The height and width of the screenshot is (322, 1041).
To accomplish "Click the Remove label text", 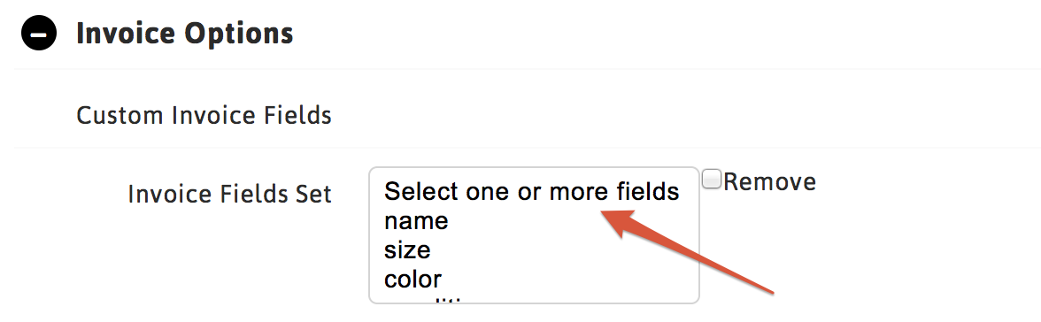I will (x=769, y=181).
